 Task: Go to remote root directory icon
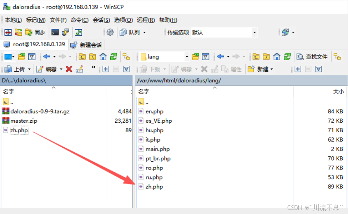pyautogui.click(x=266, y=57)
